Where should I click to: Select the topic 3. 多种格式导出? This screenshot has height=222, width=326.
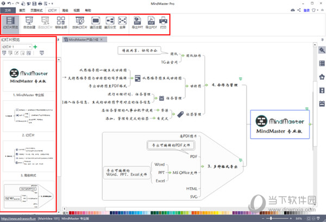(x=222, y=166)
